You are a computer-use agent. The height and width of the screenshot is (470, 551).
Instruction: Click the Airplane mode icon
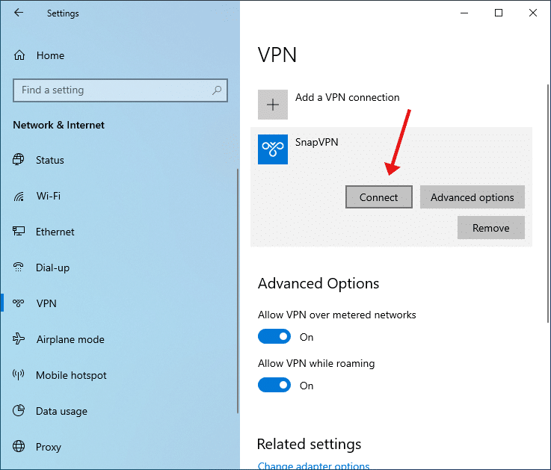pos(19,338)
